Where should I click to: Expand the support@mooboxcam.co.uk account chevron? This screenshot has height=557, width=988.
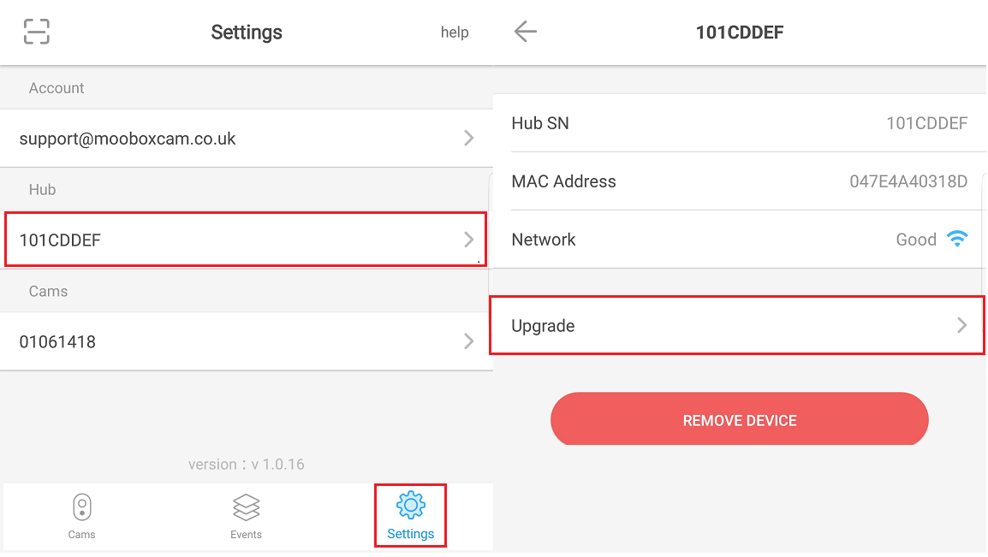[x=468, y=139]
